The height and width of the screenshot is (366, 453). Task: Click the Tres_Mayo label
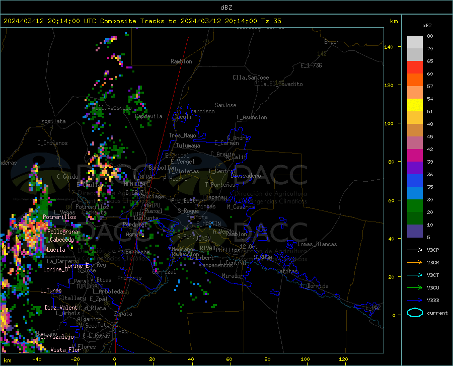point(182,135)
